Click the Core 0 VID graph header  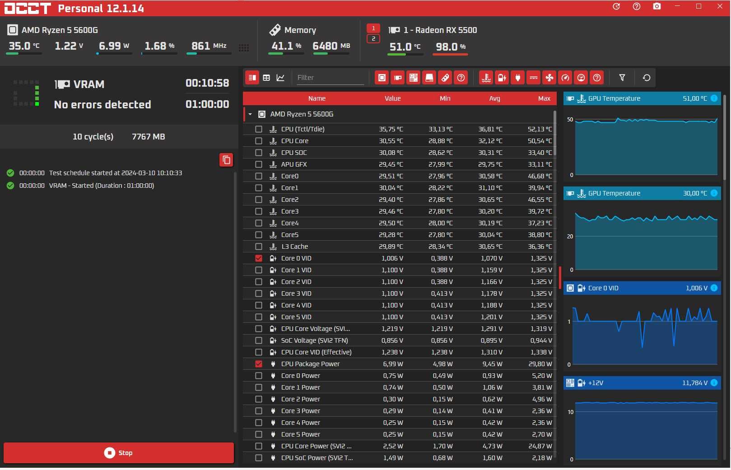click(642, 288)
